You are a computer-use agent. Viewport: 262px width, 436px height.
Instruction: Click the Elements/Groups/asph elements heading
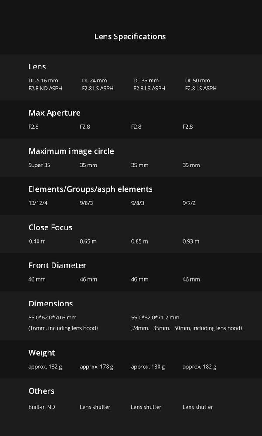(x=90, y=189)
